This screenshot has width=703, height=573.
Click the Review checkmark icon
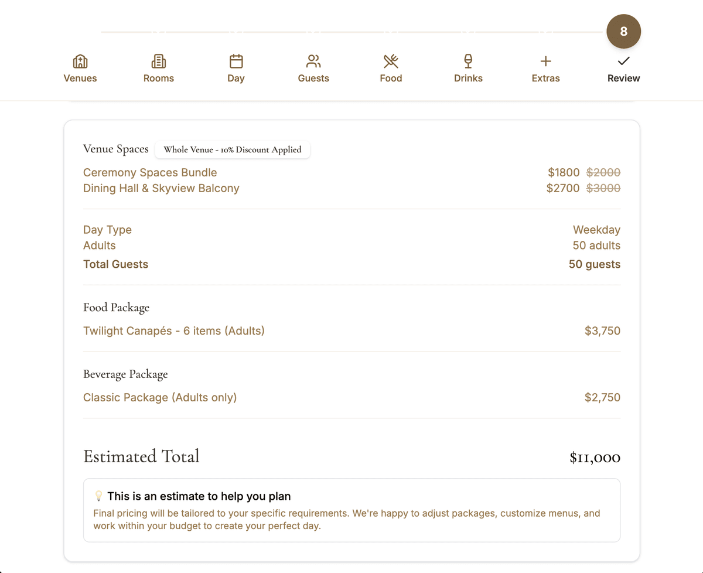623,60
